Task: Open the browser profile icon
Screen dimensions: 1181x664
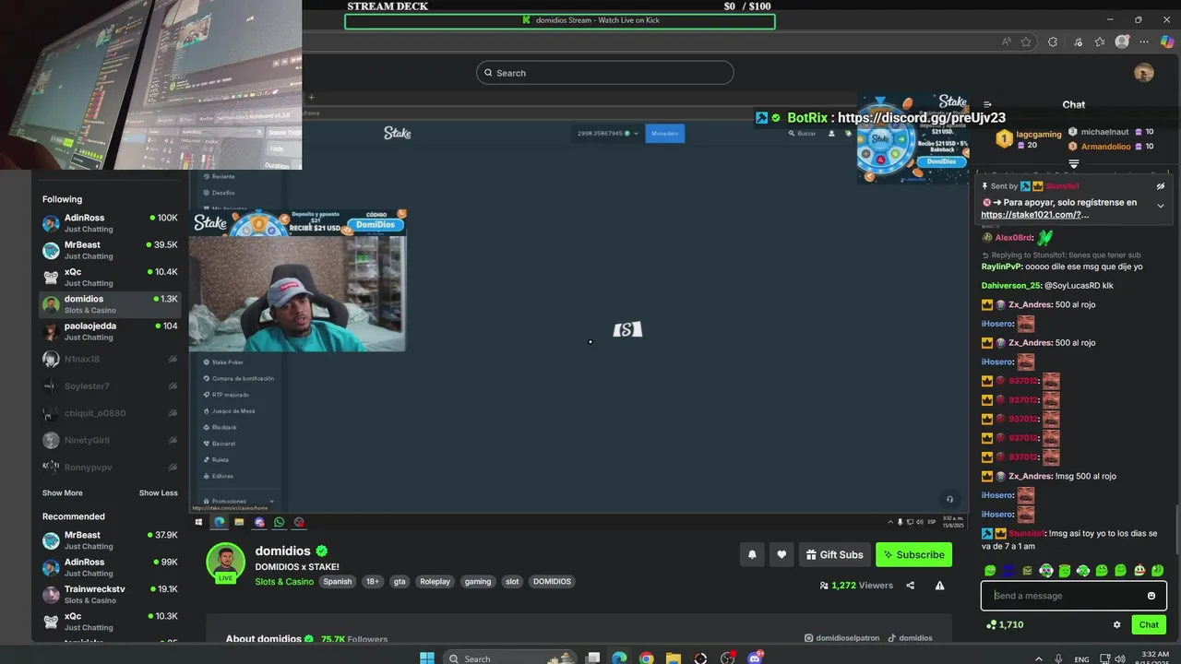Action: click(x=1122, y=41)
